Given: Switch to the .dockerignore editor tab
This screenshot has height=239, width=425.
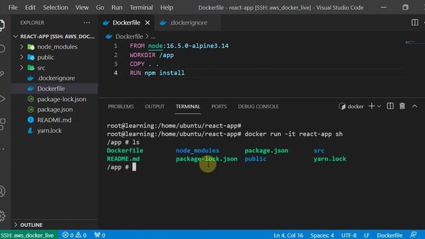Looking at the screenshot, I should pyautogui.click(x=187, y=23).
